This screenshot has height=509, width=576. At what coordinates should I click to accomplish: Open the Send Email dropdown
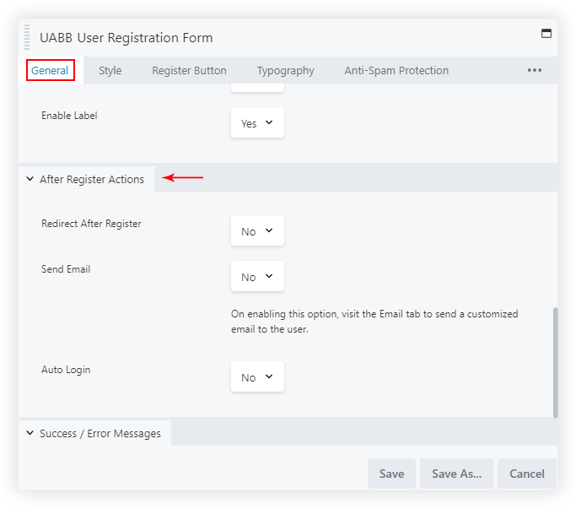coord(257,277)
